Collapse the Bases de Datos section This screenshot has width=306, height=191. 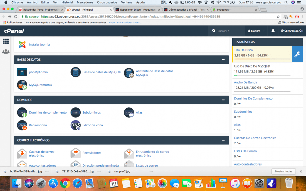pyautogui.click(x=223, y=60)
